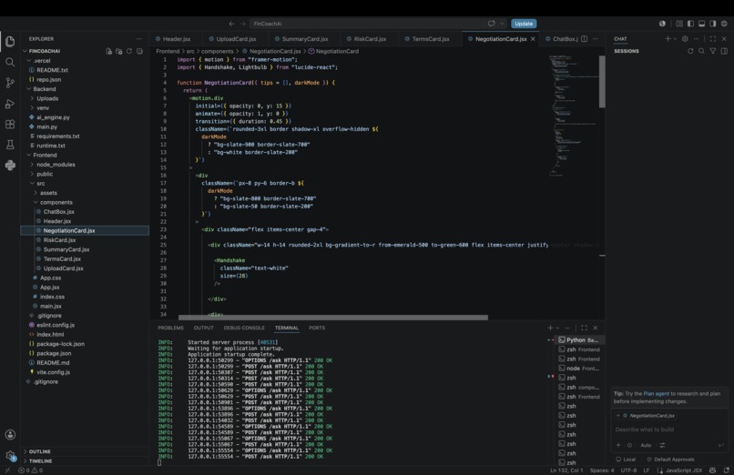Image resolution: width=734 pixels, height=475 pixels.
Task: Open chat settings gear icon
Action: (685, 39)
